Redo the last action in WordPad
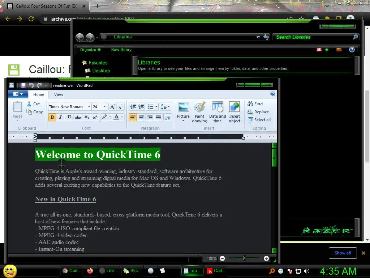This screenshot has width=370, height=278. coord(39,85)
